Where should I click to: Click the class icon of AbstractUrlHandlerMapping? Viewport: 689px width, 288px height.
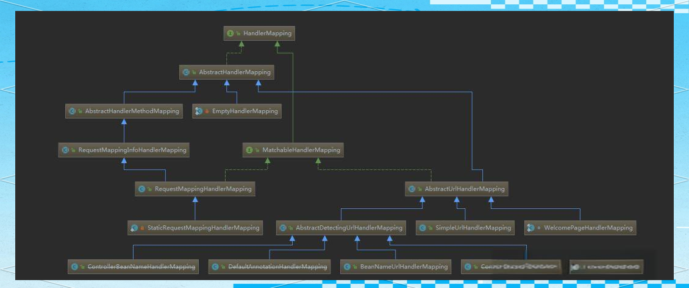coord(412,189)
